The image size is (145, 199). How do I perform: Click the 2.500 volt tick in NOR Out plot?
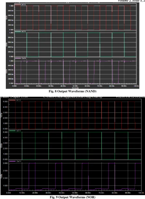tap(6, 171)
